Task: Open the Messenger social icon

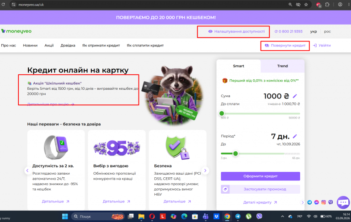Action: tap(317, 202)
